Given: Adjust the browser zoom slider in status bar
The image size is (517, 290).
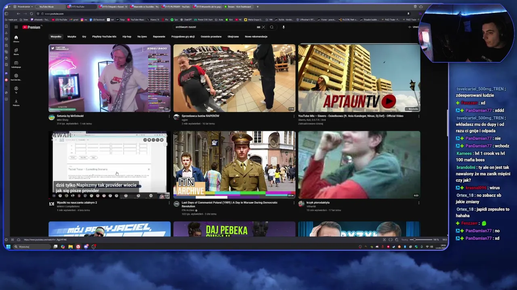Looking at the screenshot, I should coord(421,240).
